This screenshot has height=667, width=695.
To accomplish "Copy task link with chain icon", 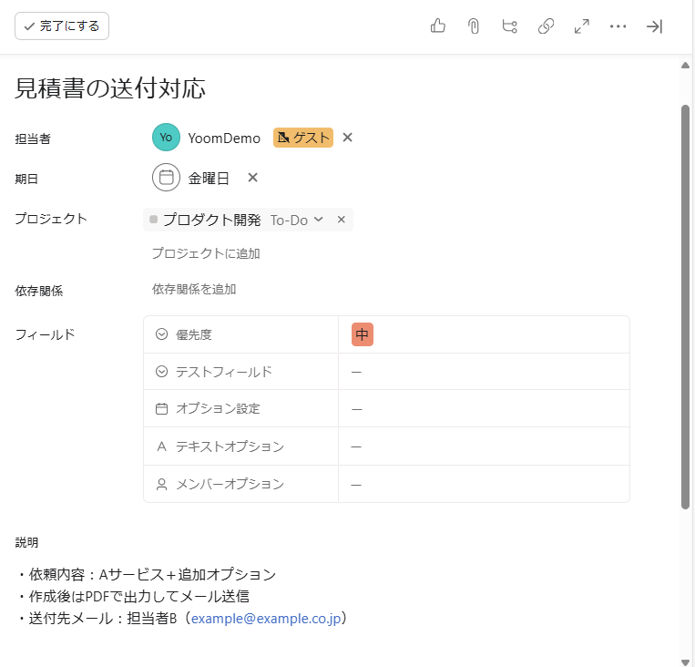I will click(x=547, y=26).
